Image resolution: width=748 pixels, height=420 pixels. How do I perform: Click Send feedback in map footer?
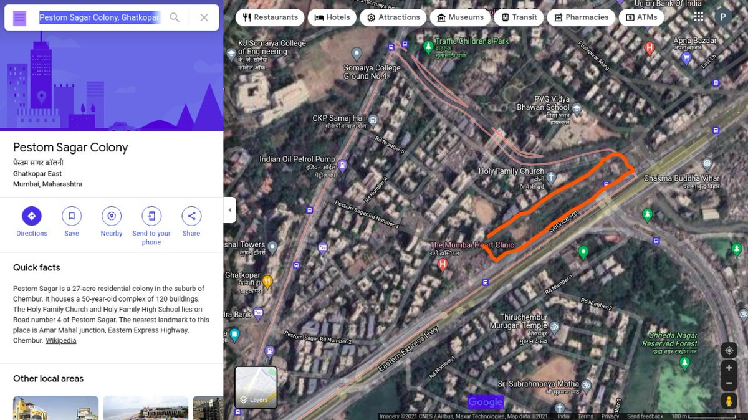(x=645, y=416)
